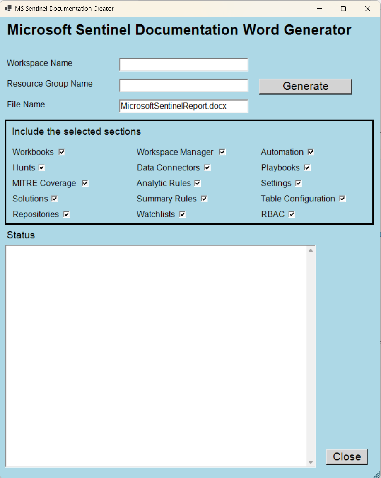Toggle the Playbooks section
Viewport: 381px width, 478px height.
[x=307, y=167]
